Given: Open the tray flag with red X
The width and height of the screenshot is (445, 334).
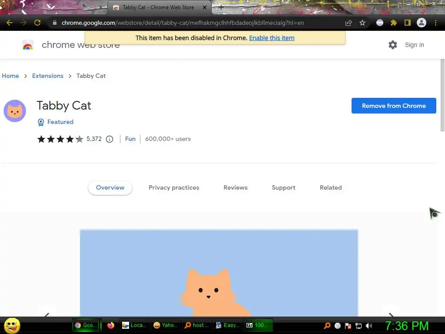Looking at the screenshot, I should 348,326.
